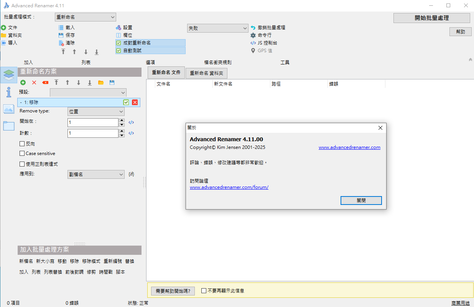This screenshot has width=474, height=307.
Task: Click the JS 控制台 console icon
Action: (253, 43)
